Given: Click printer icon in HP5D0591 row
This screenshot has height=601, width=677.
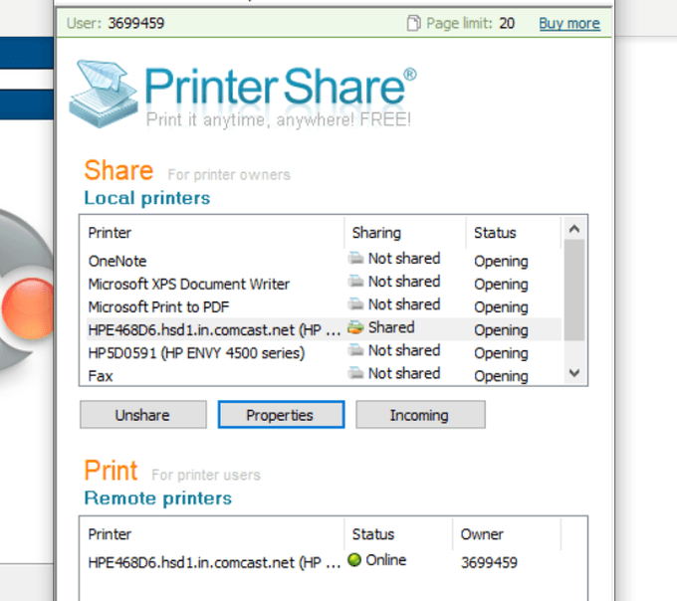Looking at the screenshot, I should 355,350.
